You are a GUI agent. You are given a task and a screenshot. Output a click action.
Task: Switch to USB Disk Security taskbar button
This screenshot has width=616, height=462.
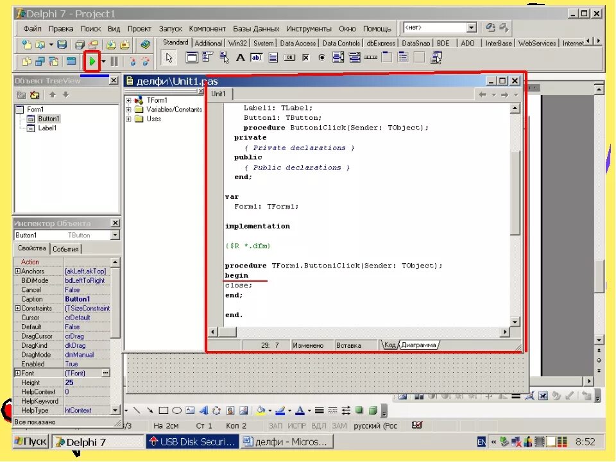coord(193,442)
